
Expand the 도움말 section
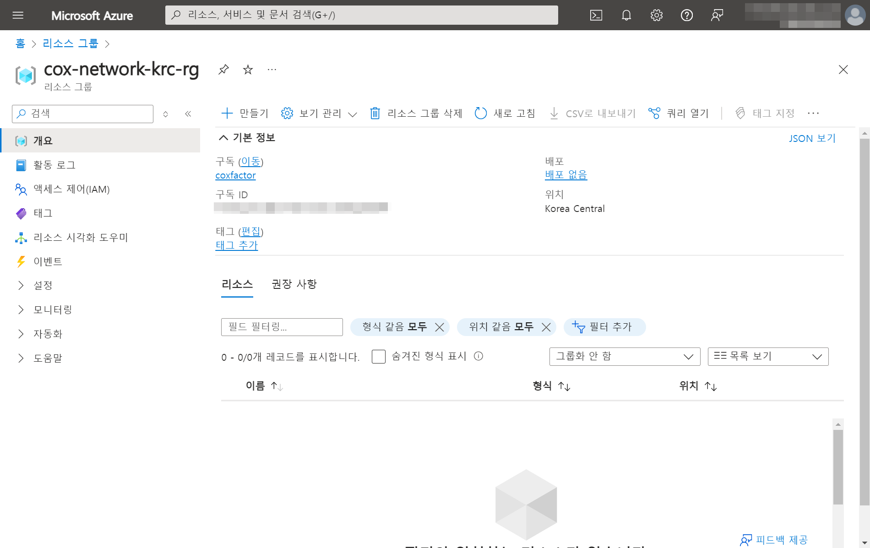(100, 358)
